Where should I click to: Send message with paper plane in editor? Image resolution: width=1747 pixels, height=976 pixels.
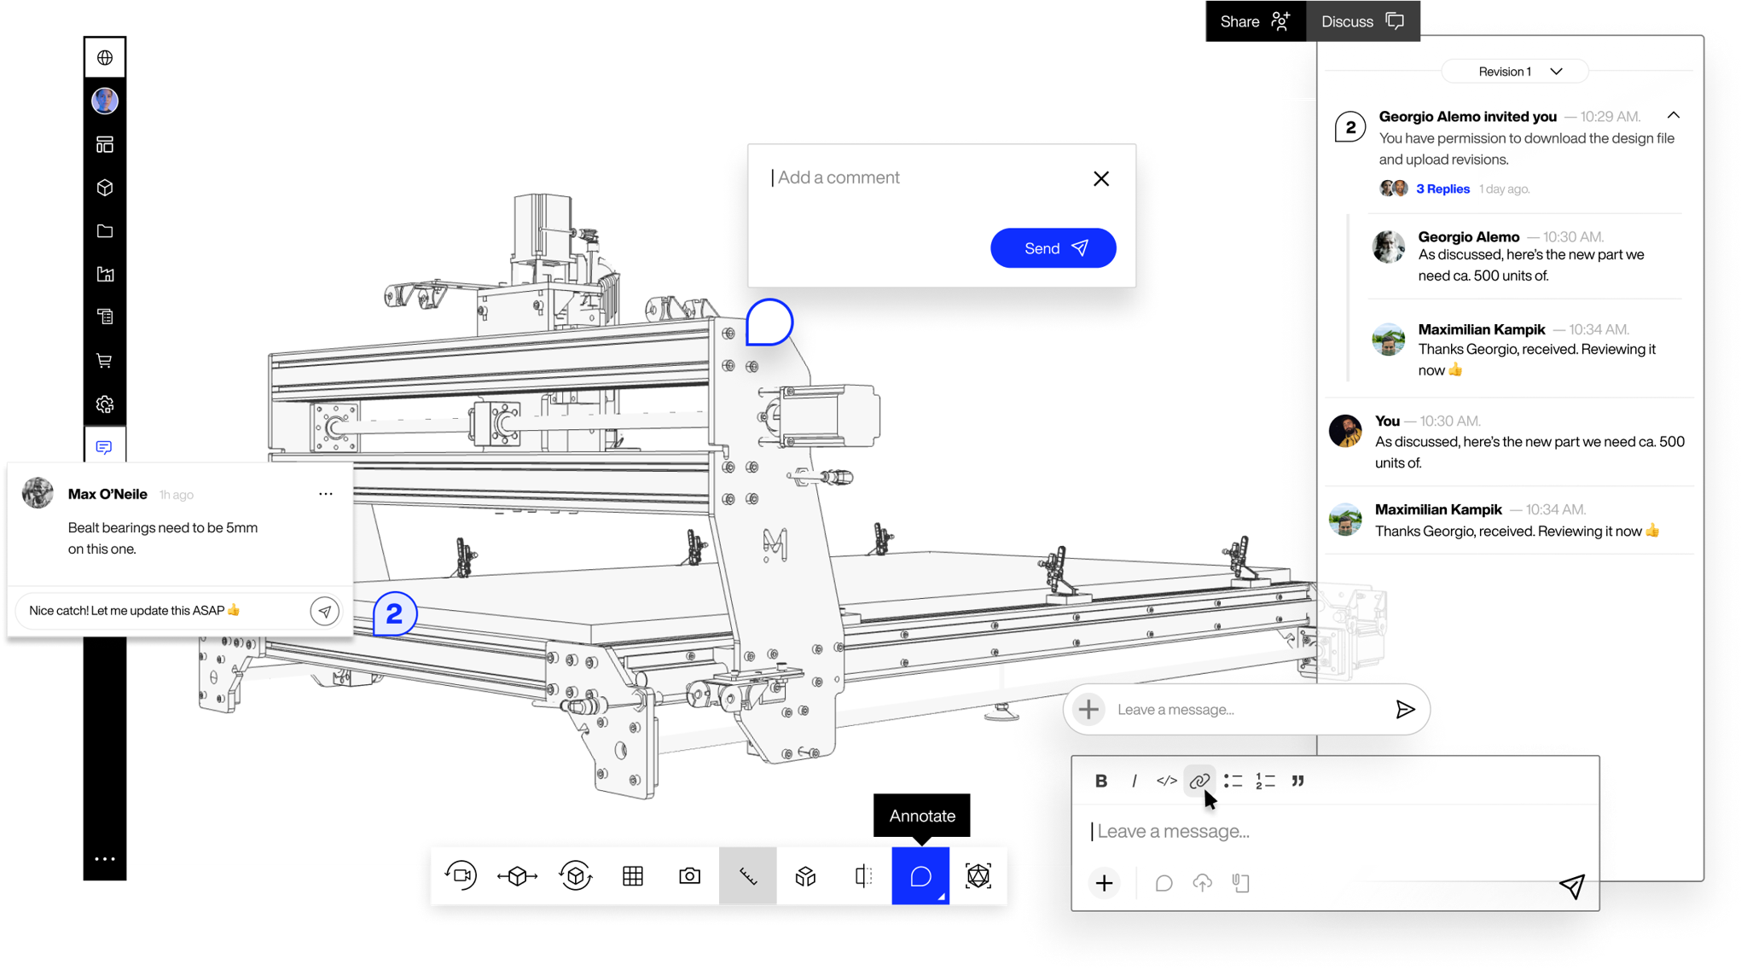[x=1572, y=886]
